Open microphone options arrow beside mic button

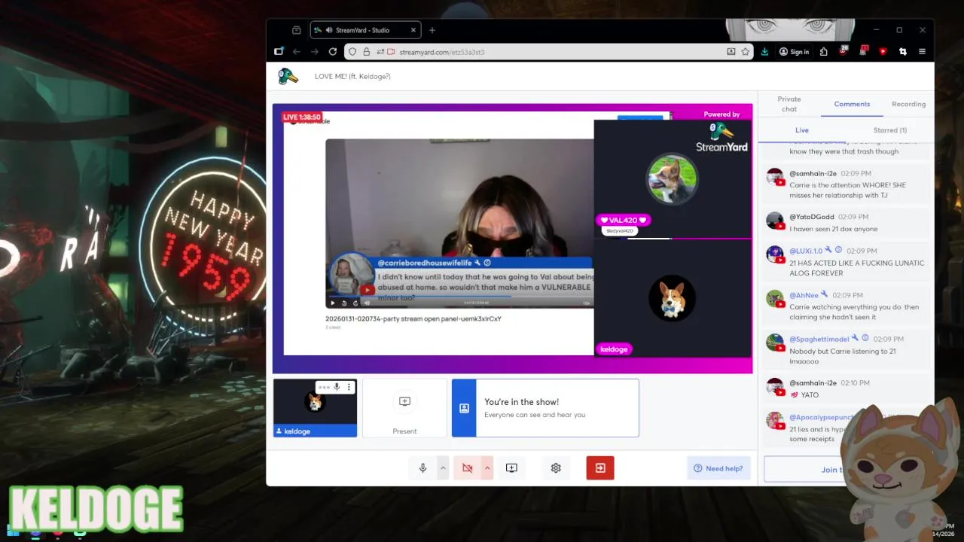[443, 468]
